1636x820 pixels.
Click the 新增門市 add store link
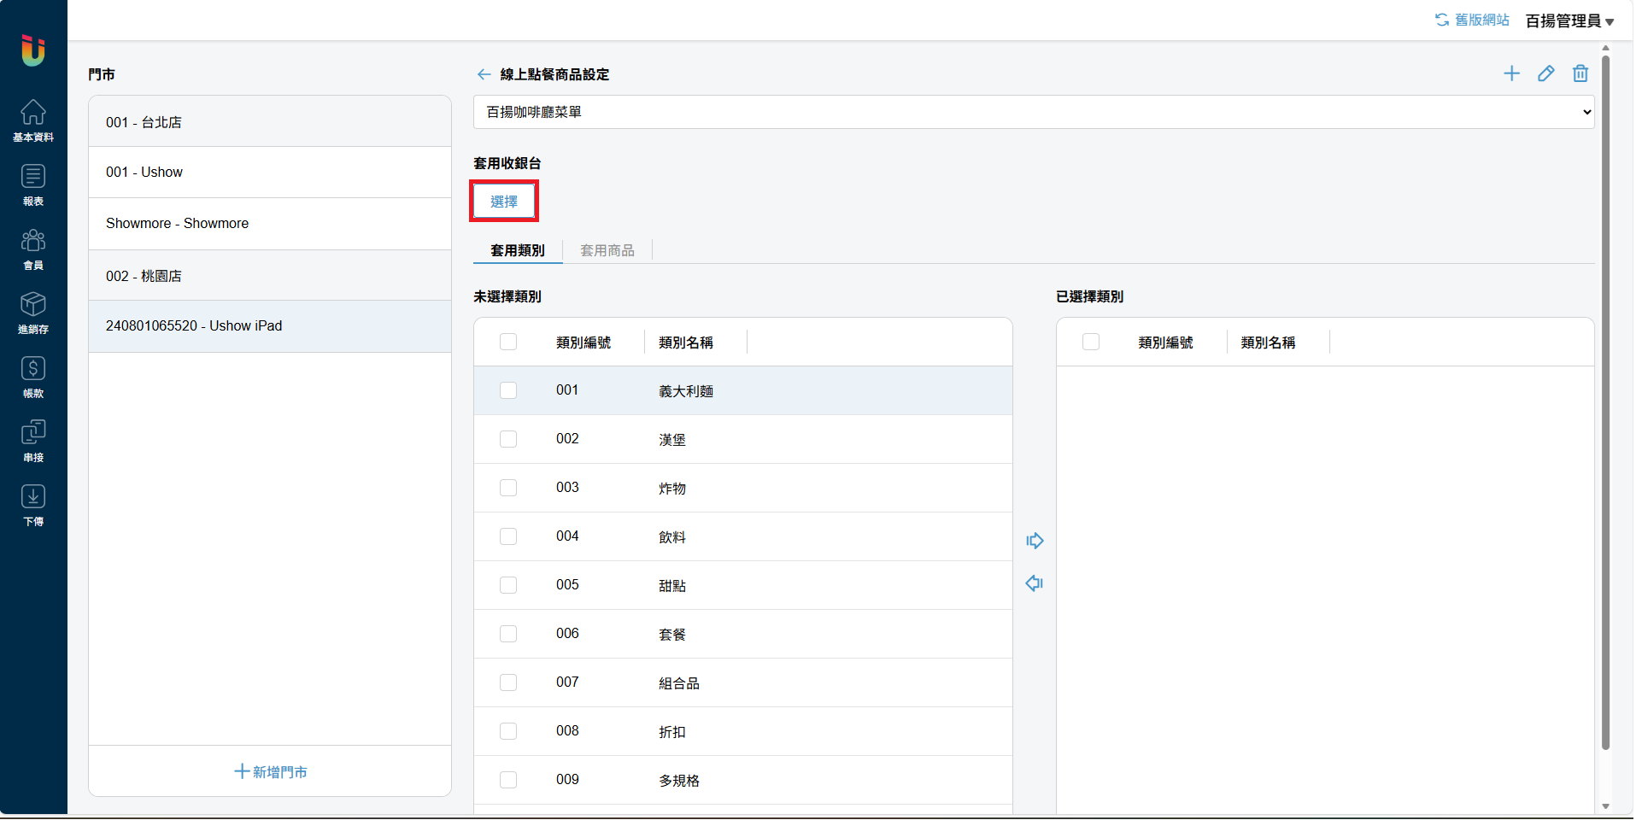[270, 771]
